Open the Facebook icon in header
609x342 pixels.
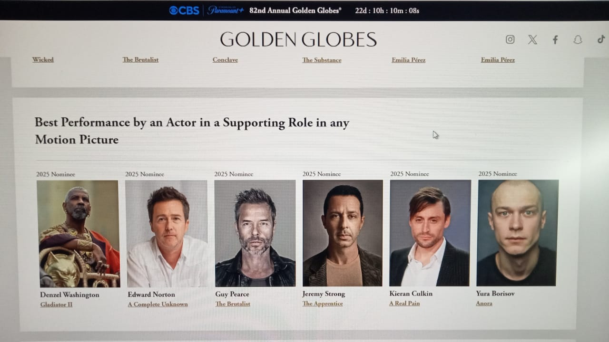tap(555, 40)
